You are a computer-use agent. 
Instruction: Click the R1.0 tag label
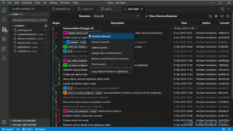pos(68,88)
